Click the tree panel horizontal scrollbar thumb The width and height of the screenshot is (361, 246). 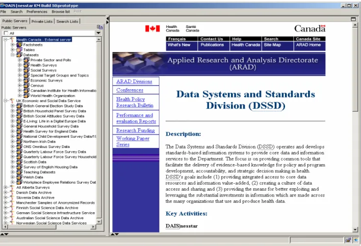pos(32,227)
